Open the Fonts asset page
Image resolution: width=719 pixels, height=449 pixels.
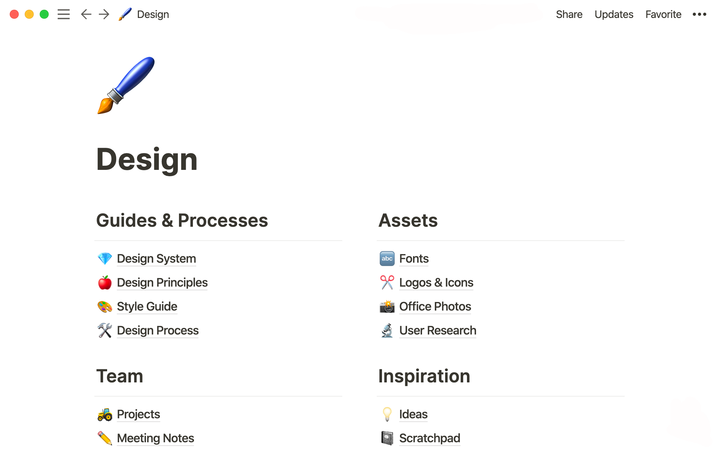click(413, 259)
